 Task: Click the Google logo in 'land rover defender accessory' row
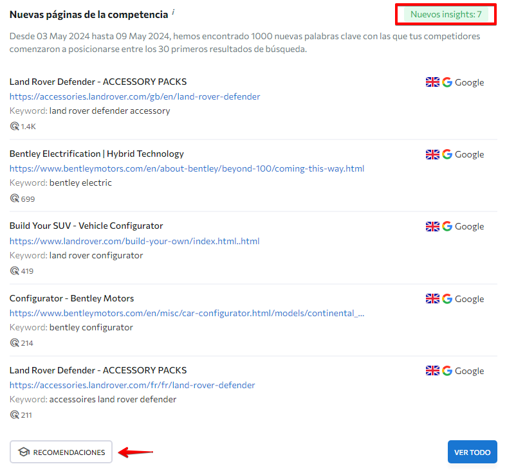(447, 82)
